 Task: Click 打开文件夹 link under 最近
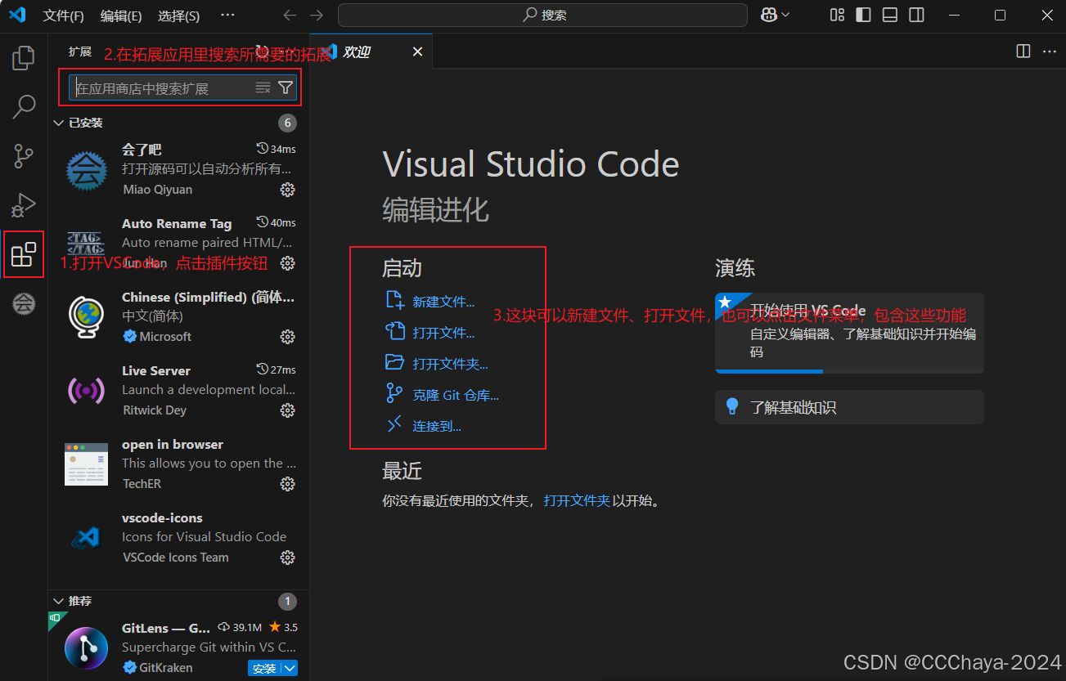coord(577,500)
